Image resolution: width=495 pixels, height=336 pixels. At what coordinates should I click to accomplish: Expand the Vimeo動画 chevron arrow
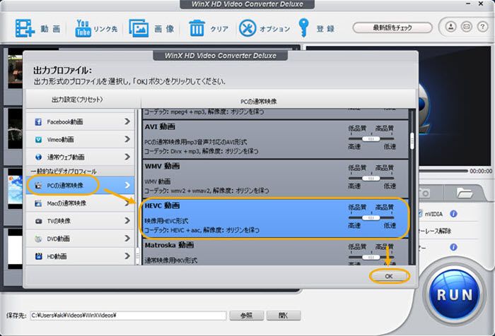pyautogui.click(x=127, y=139)
